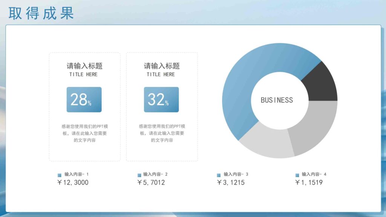Select the ¥5,7012 amount text

151,183
